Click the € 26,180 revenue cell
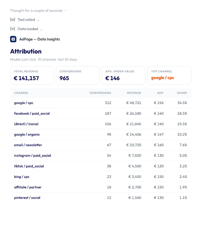Image resolution: width=202 pixels, height=246 pixels. (x=134, y=113)
